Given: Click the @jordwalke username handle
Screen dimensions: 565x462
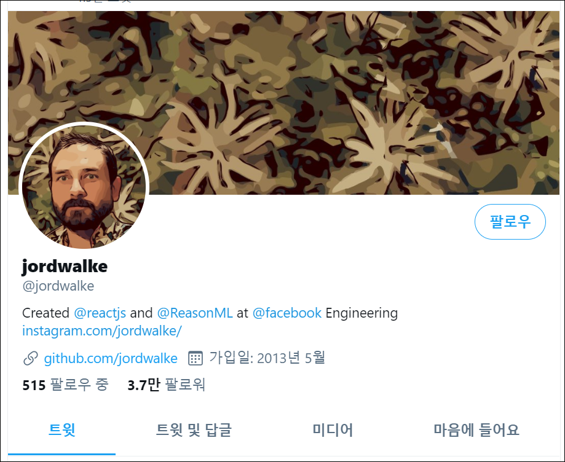Looking at the screenshot, I should point(58,286).
